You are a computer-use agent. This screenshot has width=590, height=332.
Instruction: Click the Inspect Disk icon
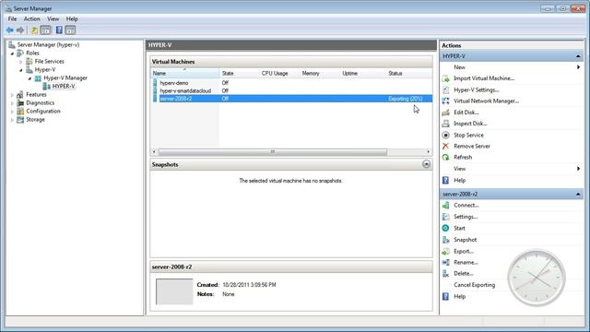(446, 124)
